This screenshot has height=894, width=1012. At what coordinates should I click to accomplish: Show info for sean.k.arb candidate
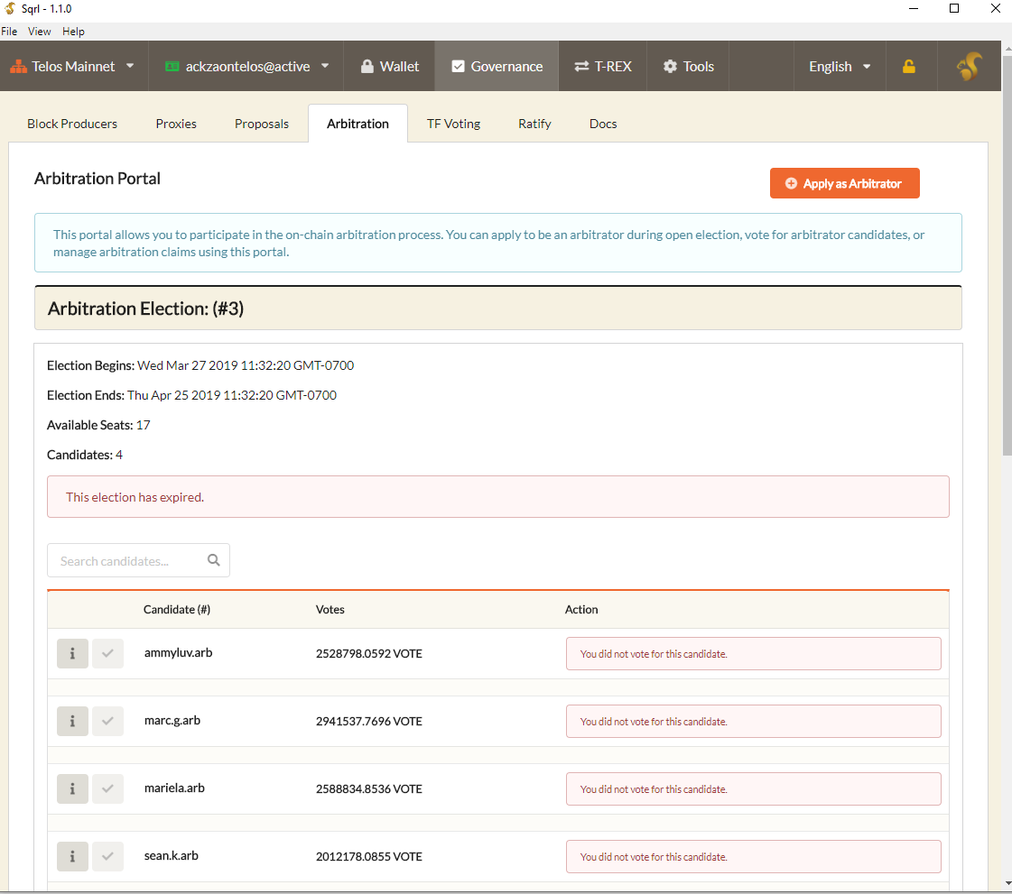tap(72, 857)
